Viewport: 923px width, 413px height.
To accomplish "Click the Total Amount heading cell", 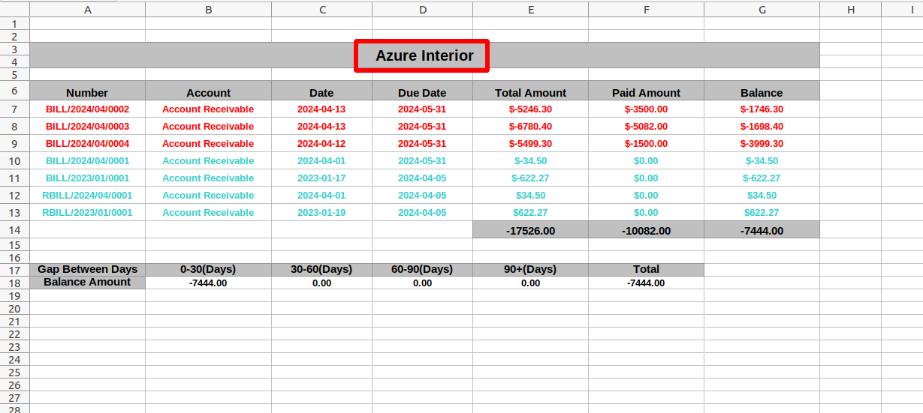I will pos(530,91).
